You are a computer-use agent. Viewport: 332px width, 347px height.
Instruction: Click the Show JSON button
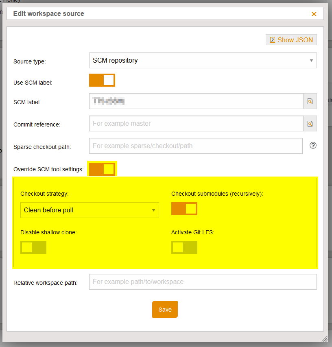291,40
